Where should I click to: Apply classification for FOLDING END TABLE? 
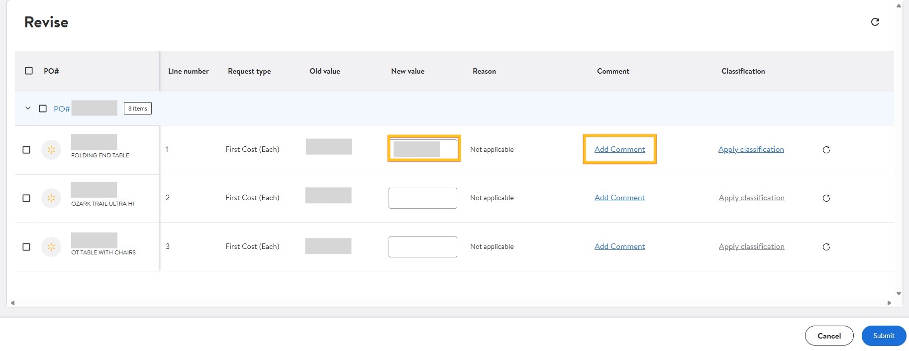pyautogui.click(x=751, y=149)
